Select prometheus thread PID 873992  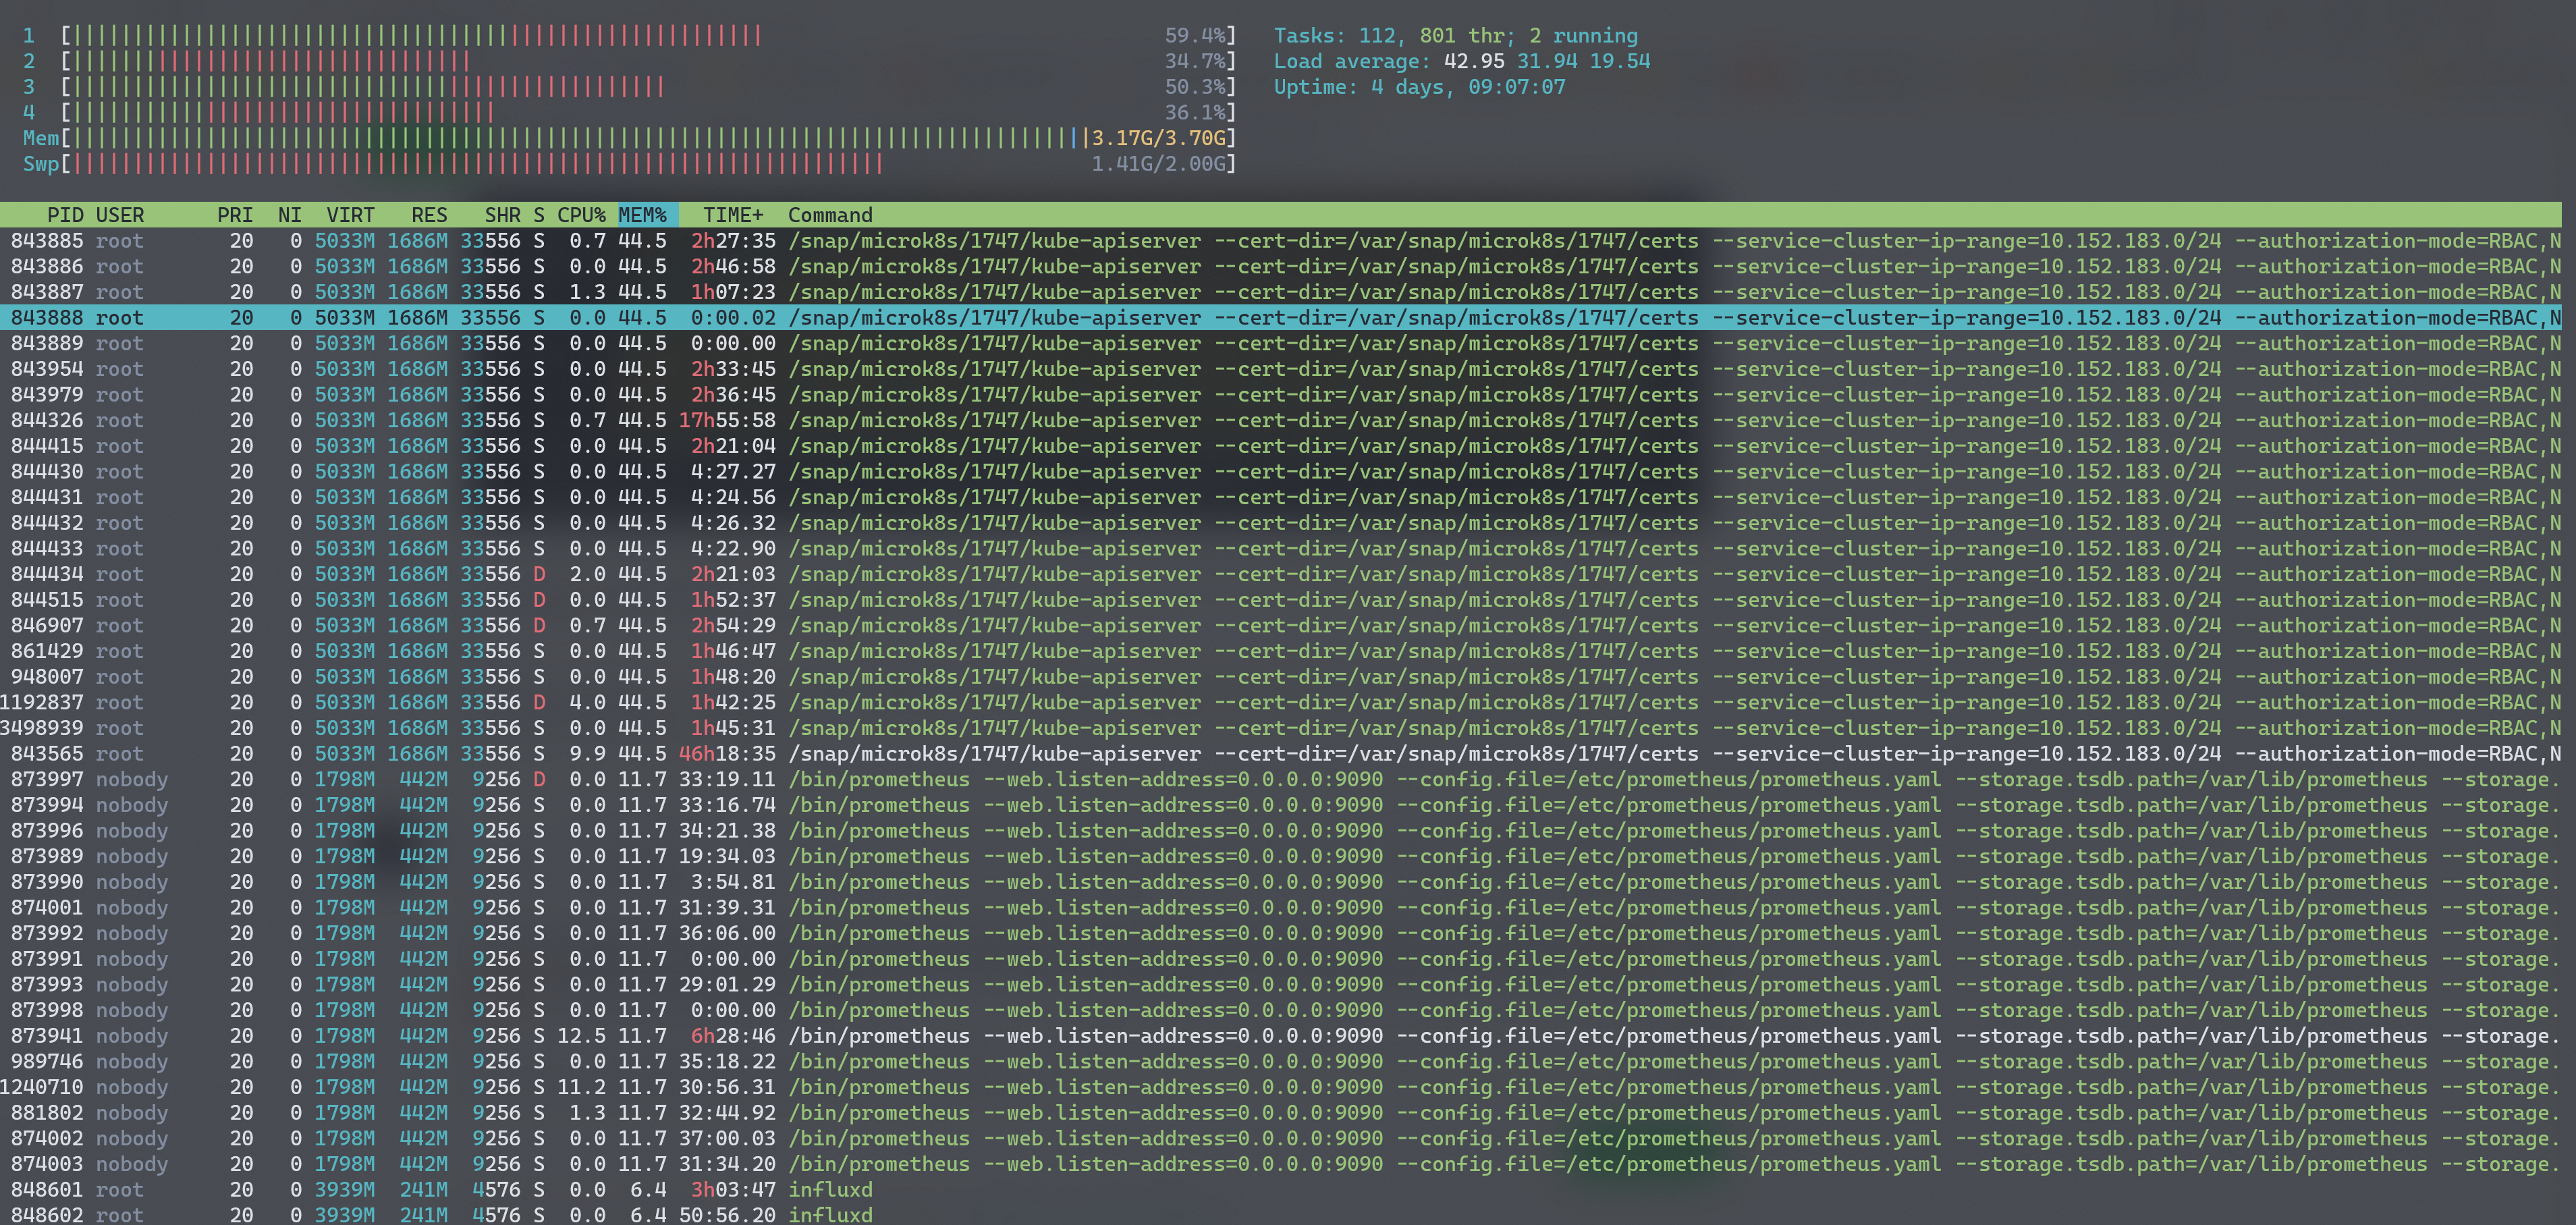click(x=1281, y=934)
